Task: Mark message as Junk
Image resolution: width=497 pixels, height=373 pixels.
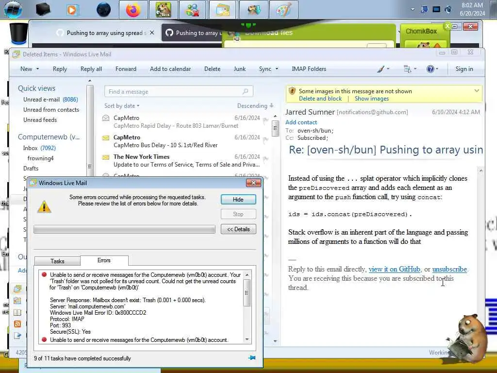Action: pos(240,69)
